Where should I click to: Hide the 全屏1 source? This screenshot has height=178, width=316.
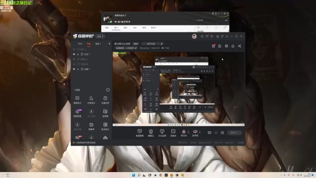pyautogui.click(x=74, y=69)
